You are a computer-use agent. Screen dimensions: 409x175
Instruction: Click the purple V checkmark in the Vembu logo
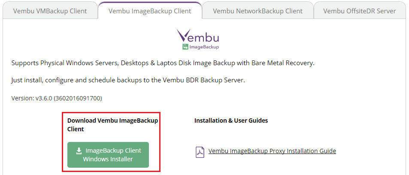(x=184, y=35)
